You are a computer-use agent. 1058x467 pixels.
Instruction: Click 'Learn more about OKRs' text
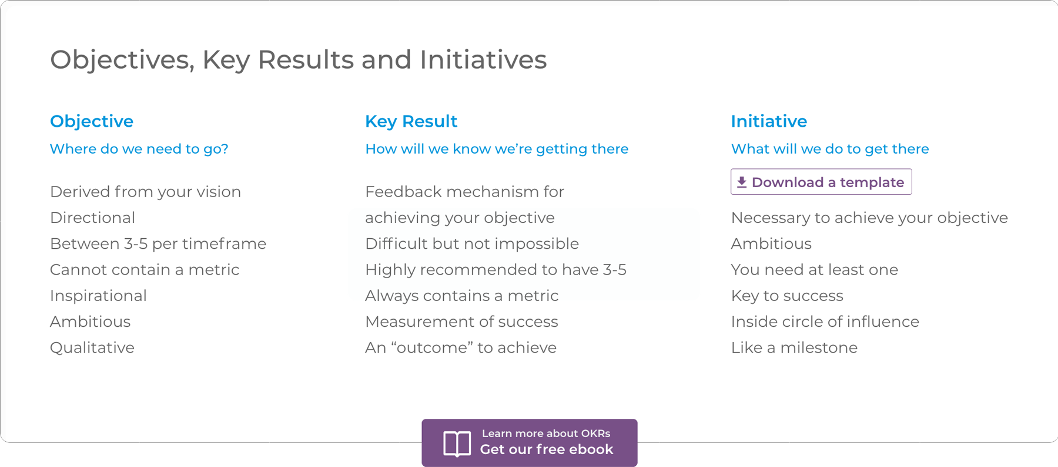point(546,434)
